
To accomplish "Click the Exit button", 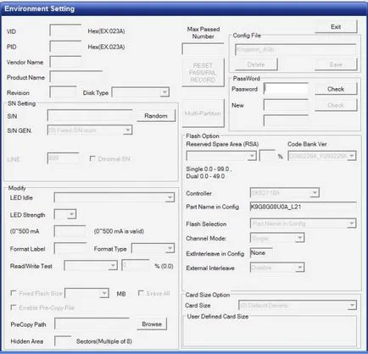I will (x=336, y=27).
